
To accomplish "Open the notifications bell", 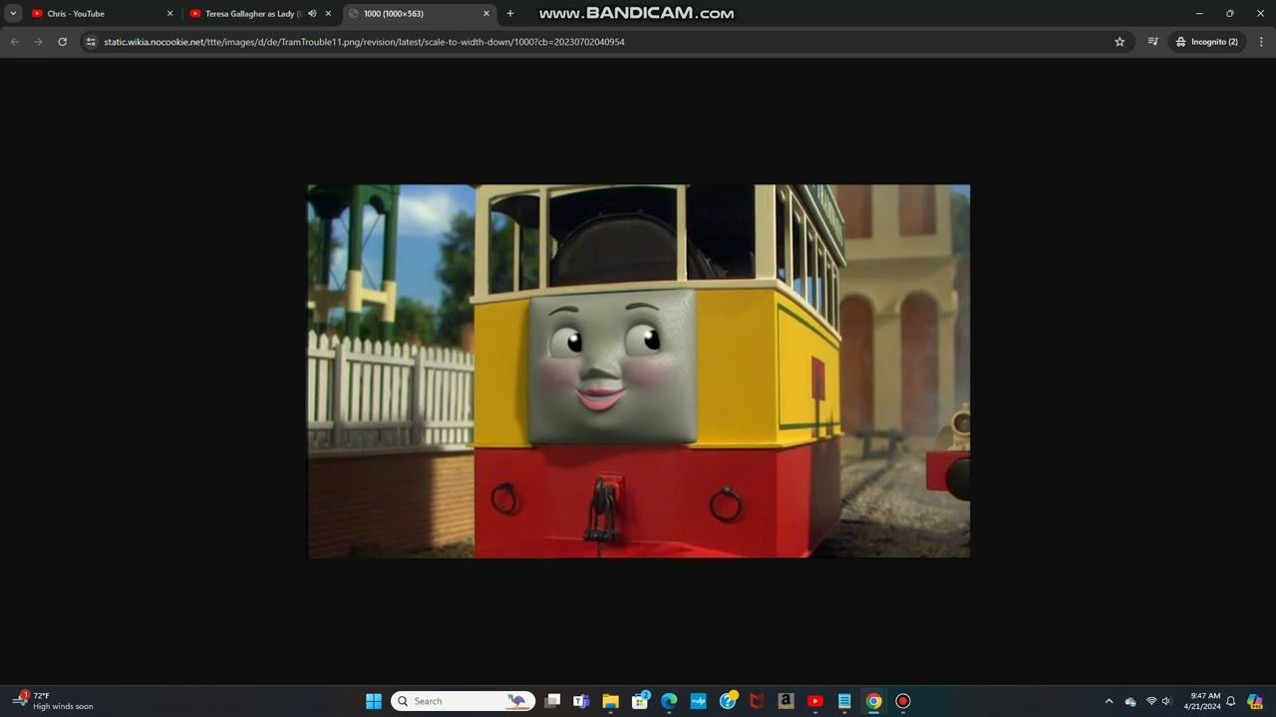I will [1231, 701].
